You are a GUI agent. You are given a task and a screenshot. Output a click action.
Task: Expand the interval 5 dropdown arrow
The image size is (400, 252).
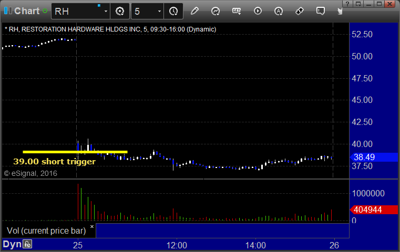pyautogui.click(x=159, y=11)
